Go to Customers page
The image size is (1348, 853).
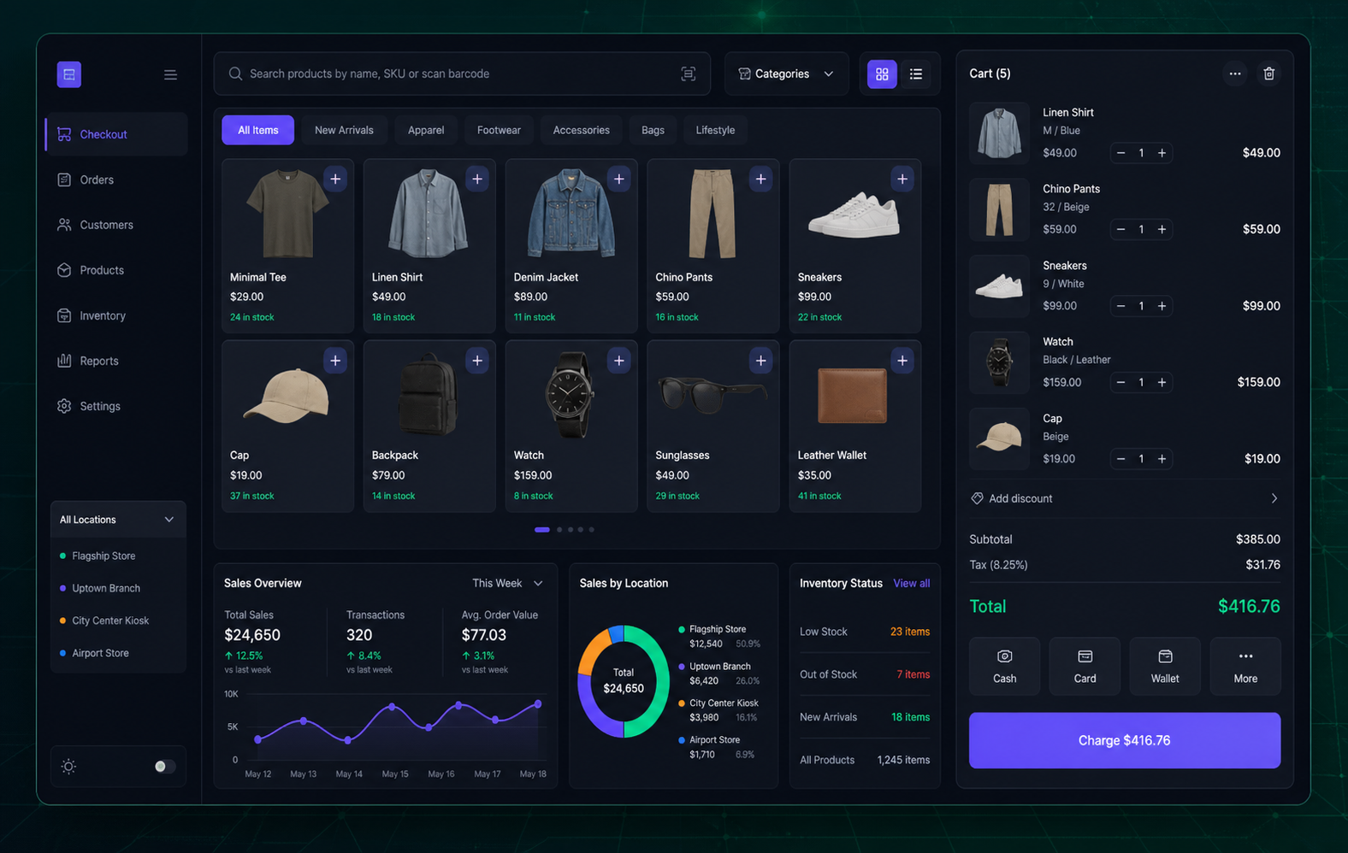point(116,225)
